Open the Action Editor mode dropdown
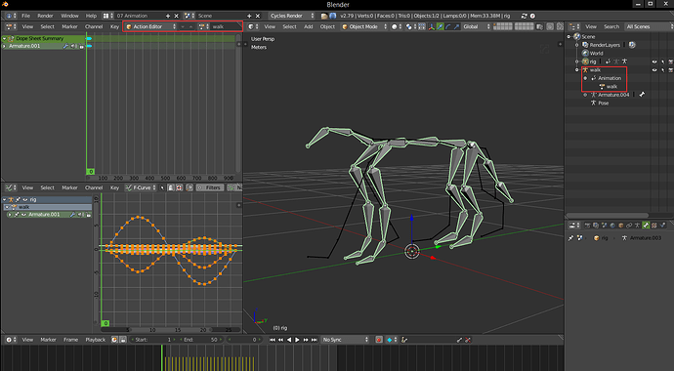The width and height of the screenshot is (674, 371). coord(150,26)
